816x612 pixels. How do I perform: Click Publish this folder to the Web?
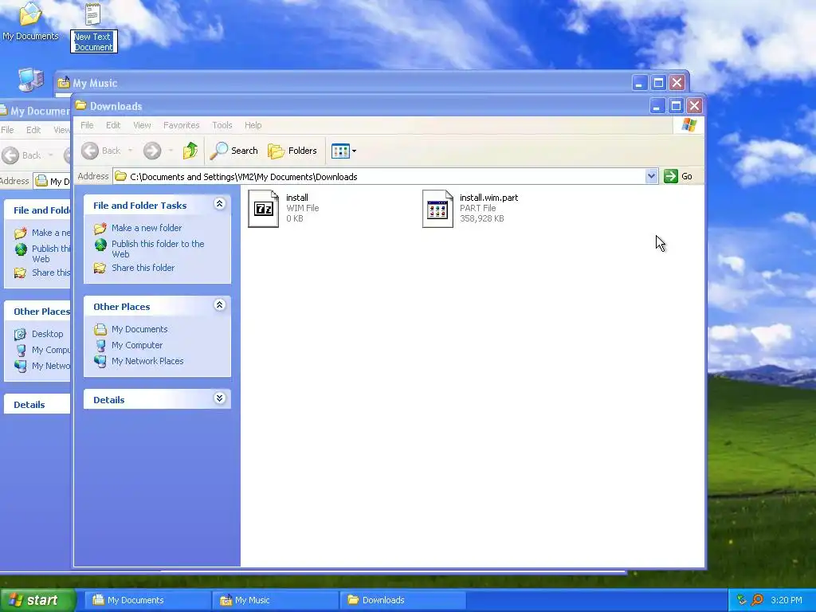(158, 249)
